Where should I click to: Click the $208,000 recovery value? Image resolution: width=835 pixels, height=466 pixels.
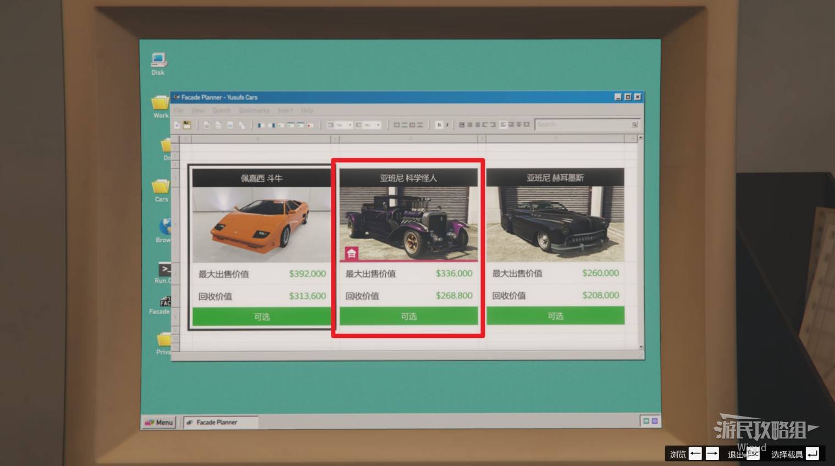(x=601, y=295)
